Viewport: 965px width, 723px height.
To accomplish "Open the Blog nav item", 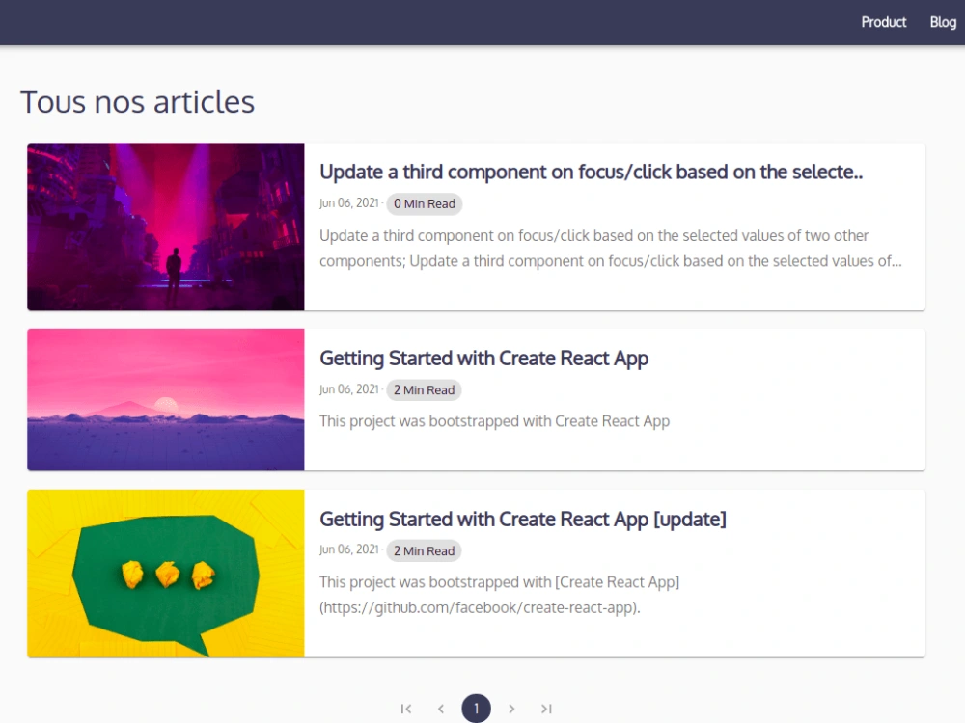I will [x=943, y=23].
